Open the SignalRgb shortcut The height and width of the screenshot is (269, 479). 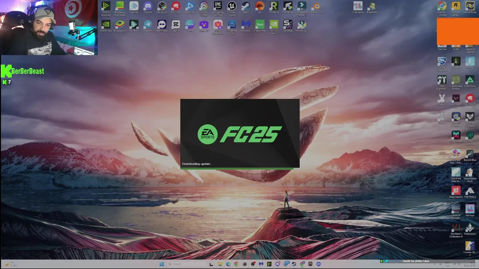(288, 26)
